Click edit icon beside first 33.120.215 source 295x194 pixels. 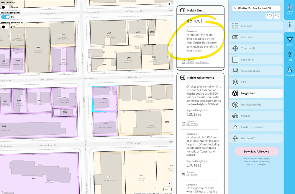(183, 124)
